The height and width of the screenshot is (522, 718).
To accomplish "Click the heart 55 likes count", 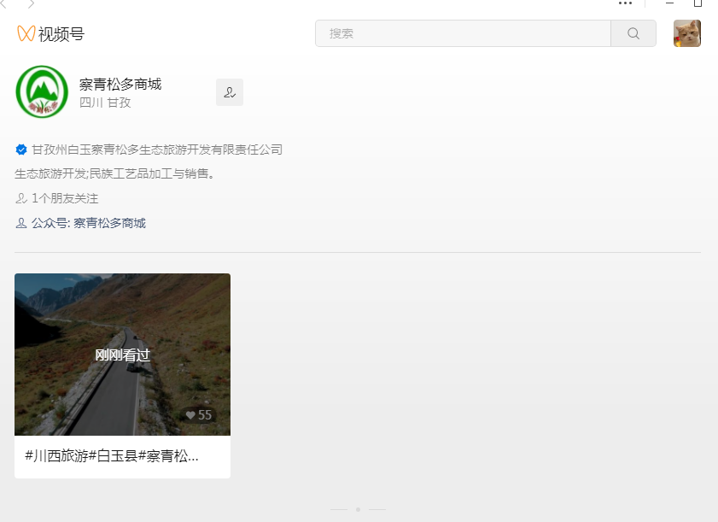I will [199, 414].
